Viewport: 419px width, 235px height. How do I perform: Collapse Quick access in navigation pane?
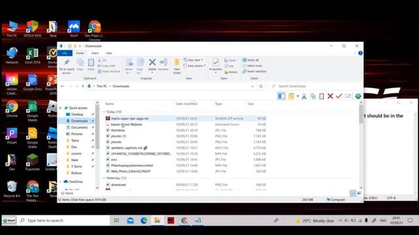tap(60, 108)
